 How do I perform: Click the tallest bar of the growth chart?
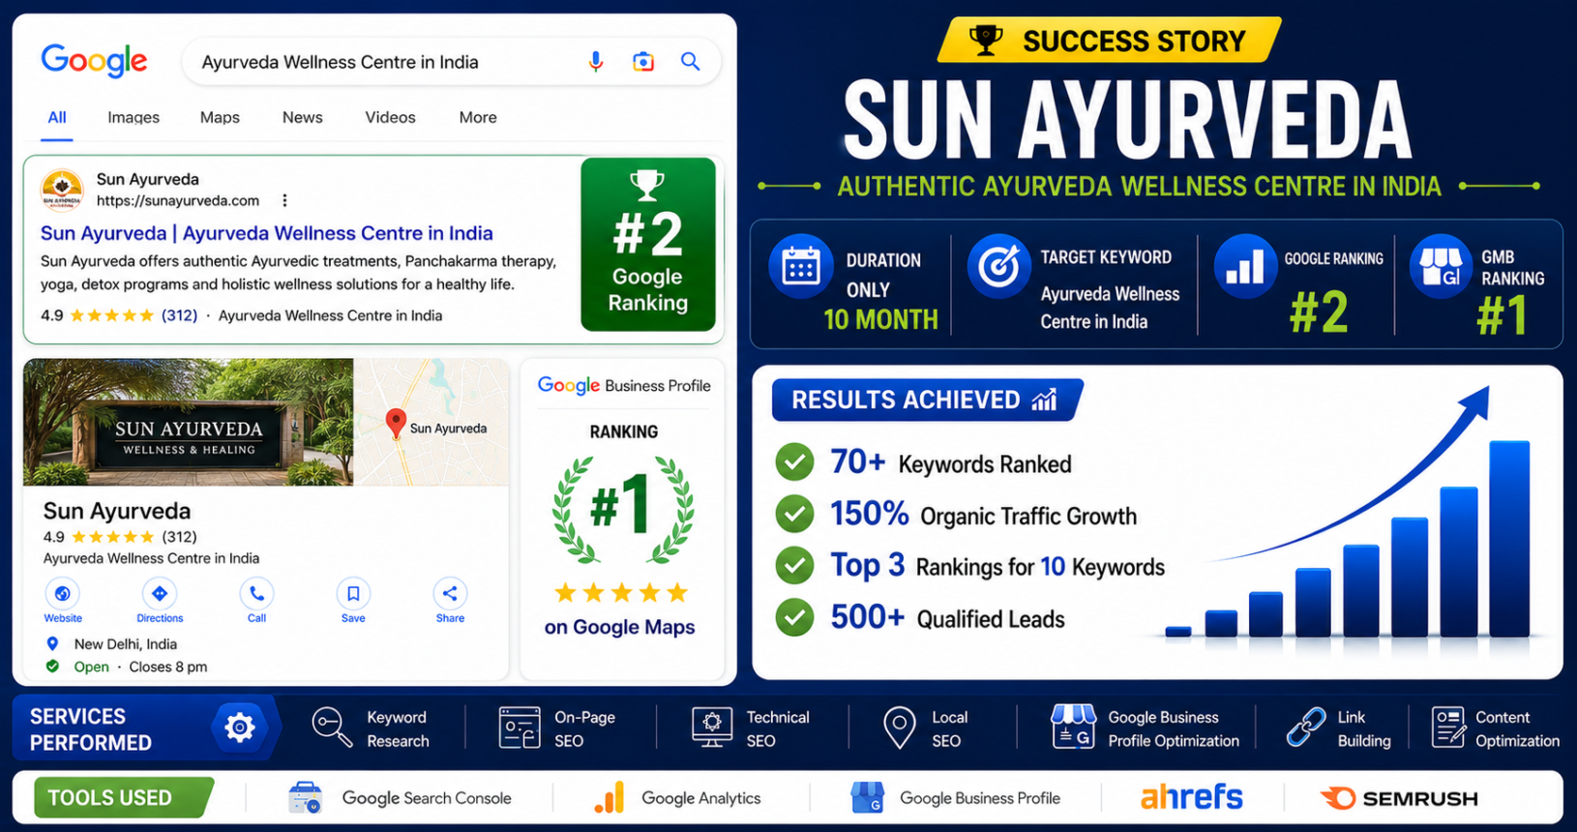(1509, 539)
